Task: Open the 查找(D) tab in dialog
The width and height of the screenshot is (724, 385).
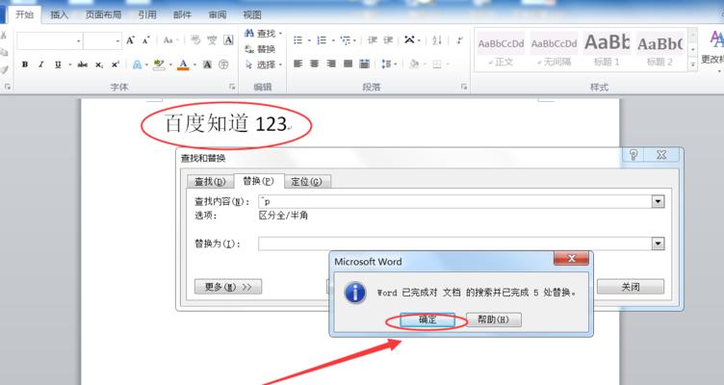Action: pyautogui.click(x=210, y=181)
